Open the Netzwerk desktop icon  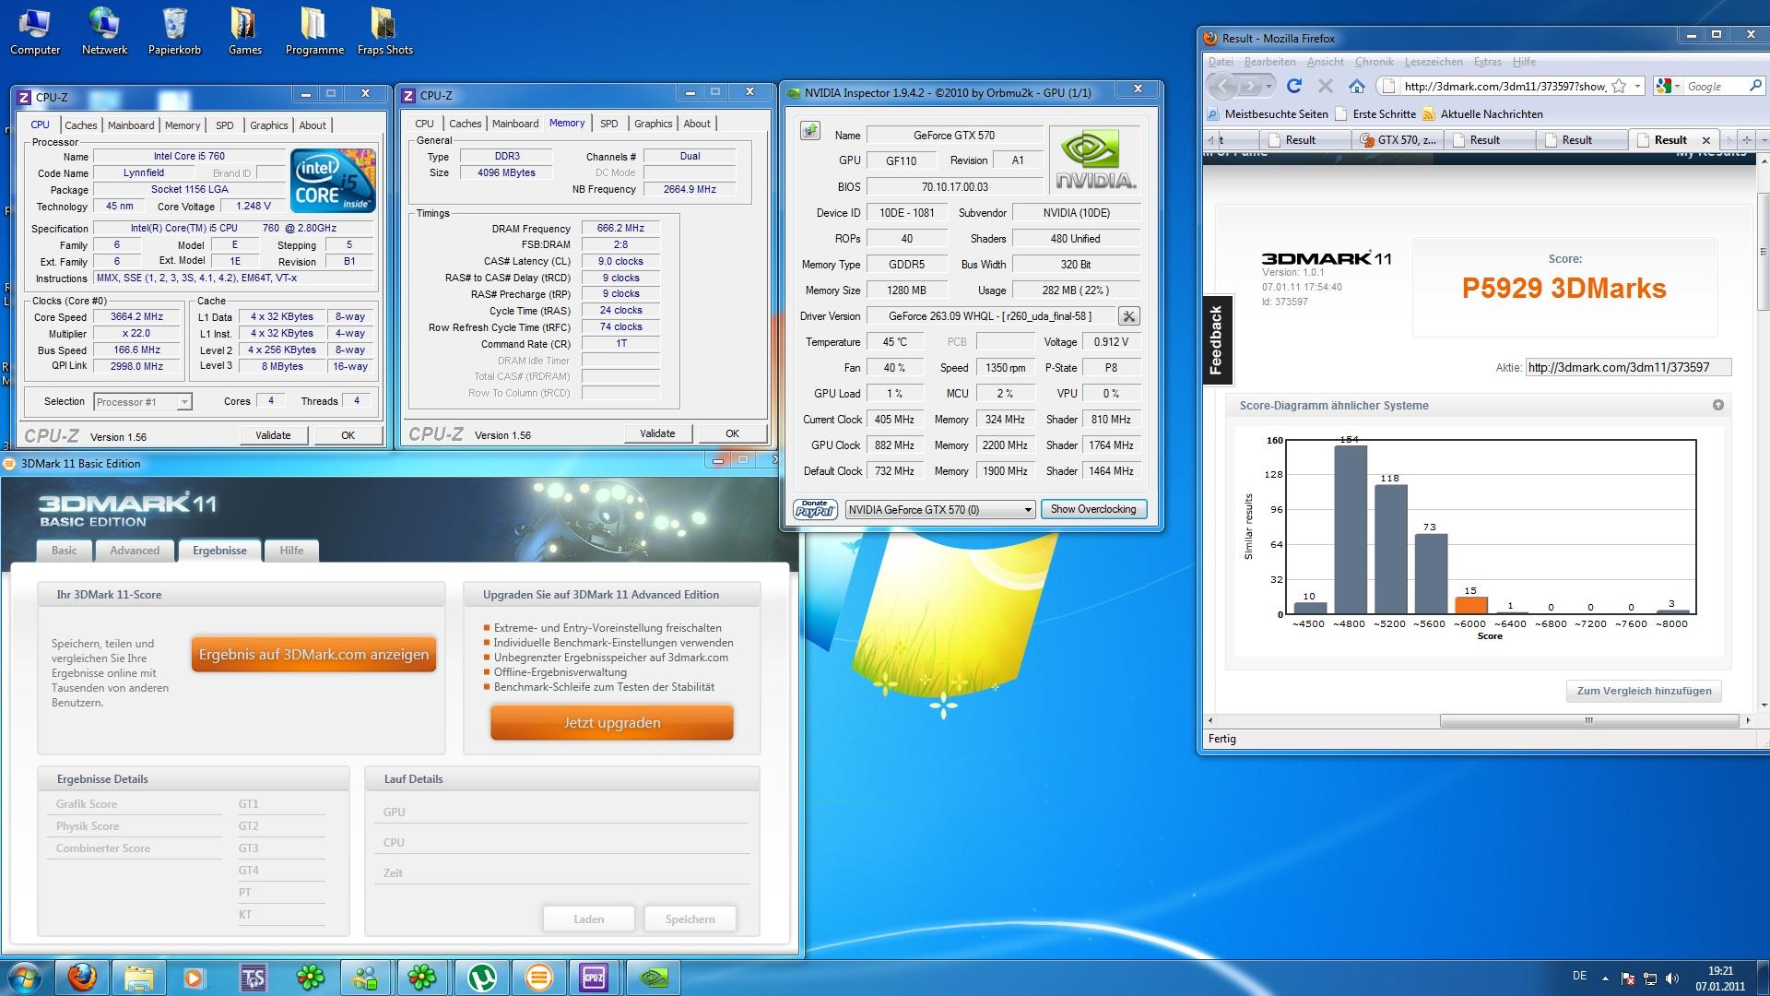tap(104, 30)
